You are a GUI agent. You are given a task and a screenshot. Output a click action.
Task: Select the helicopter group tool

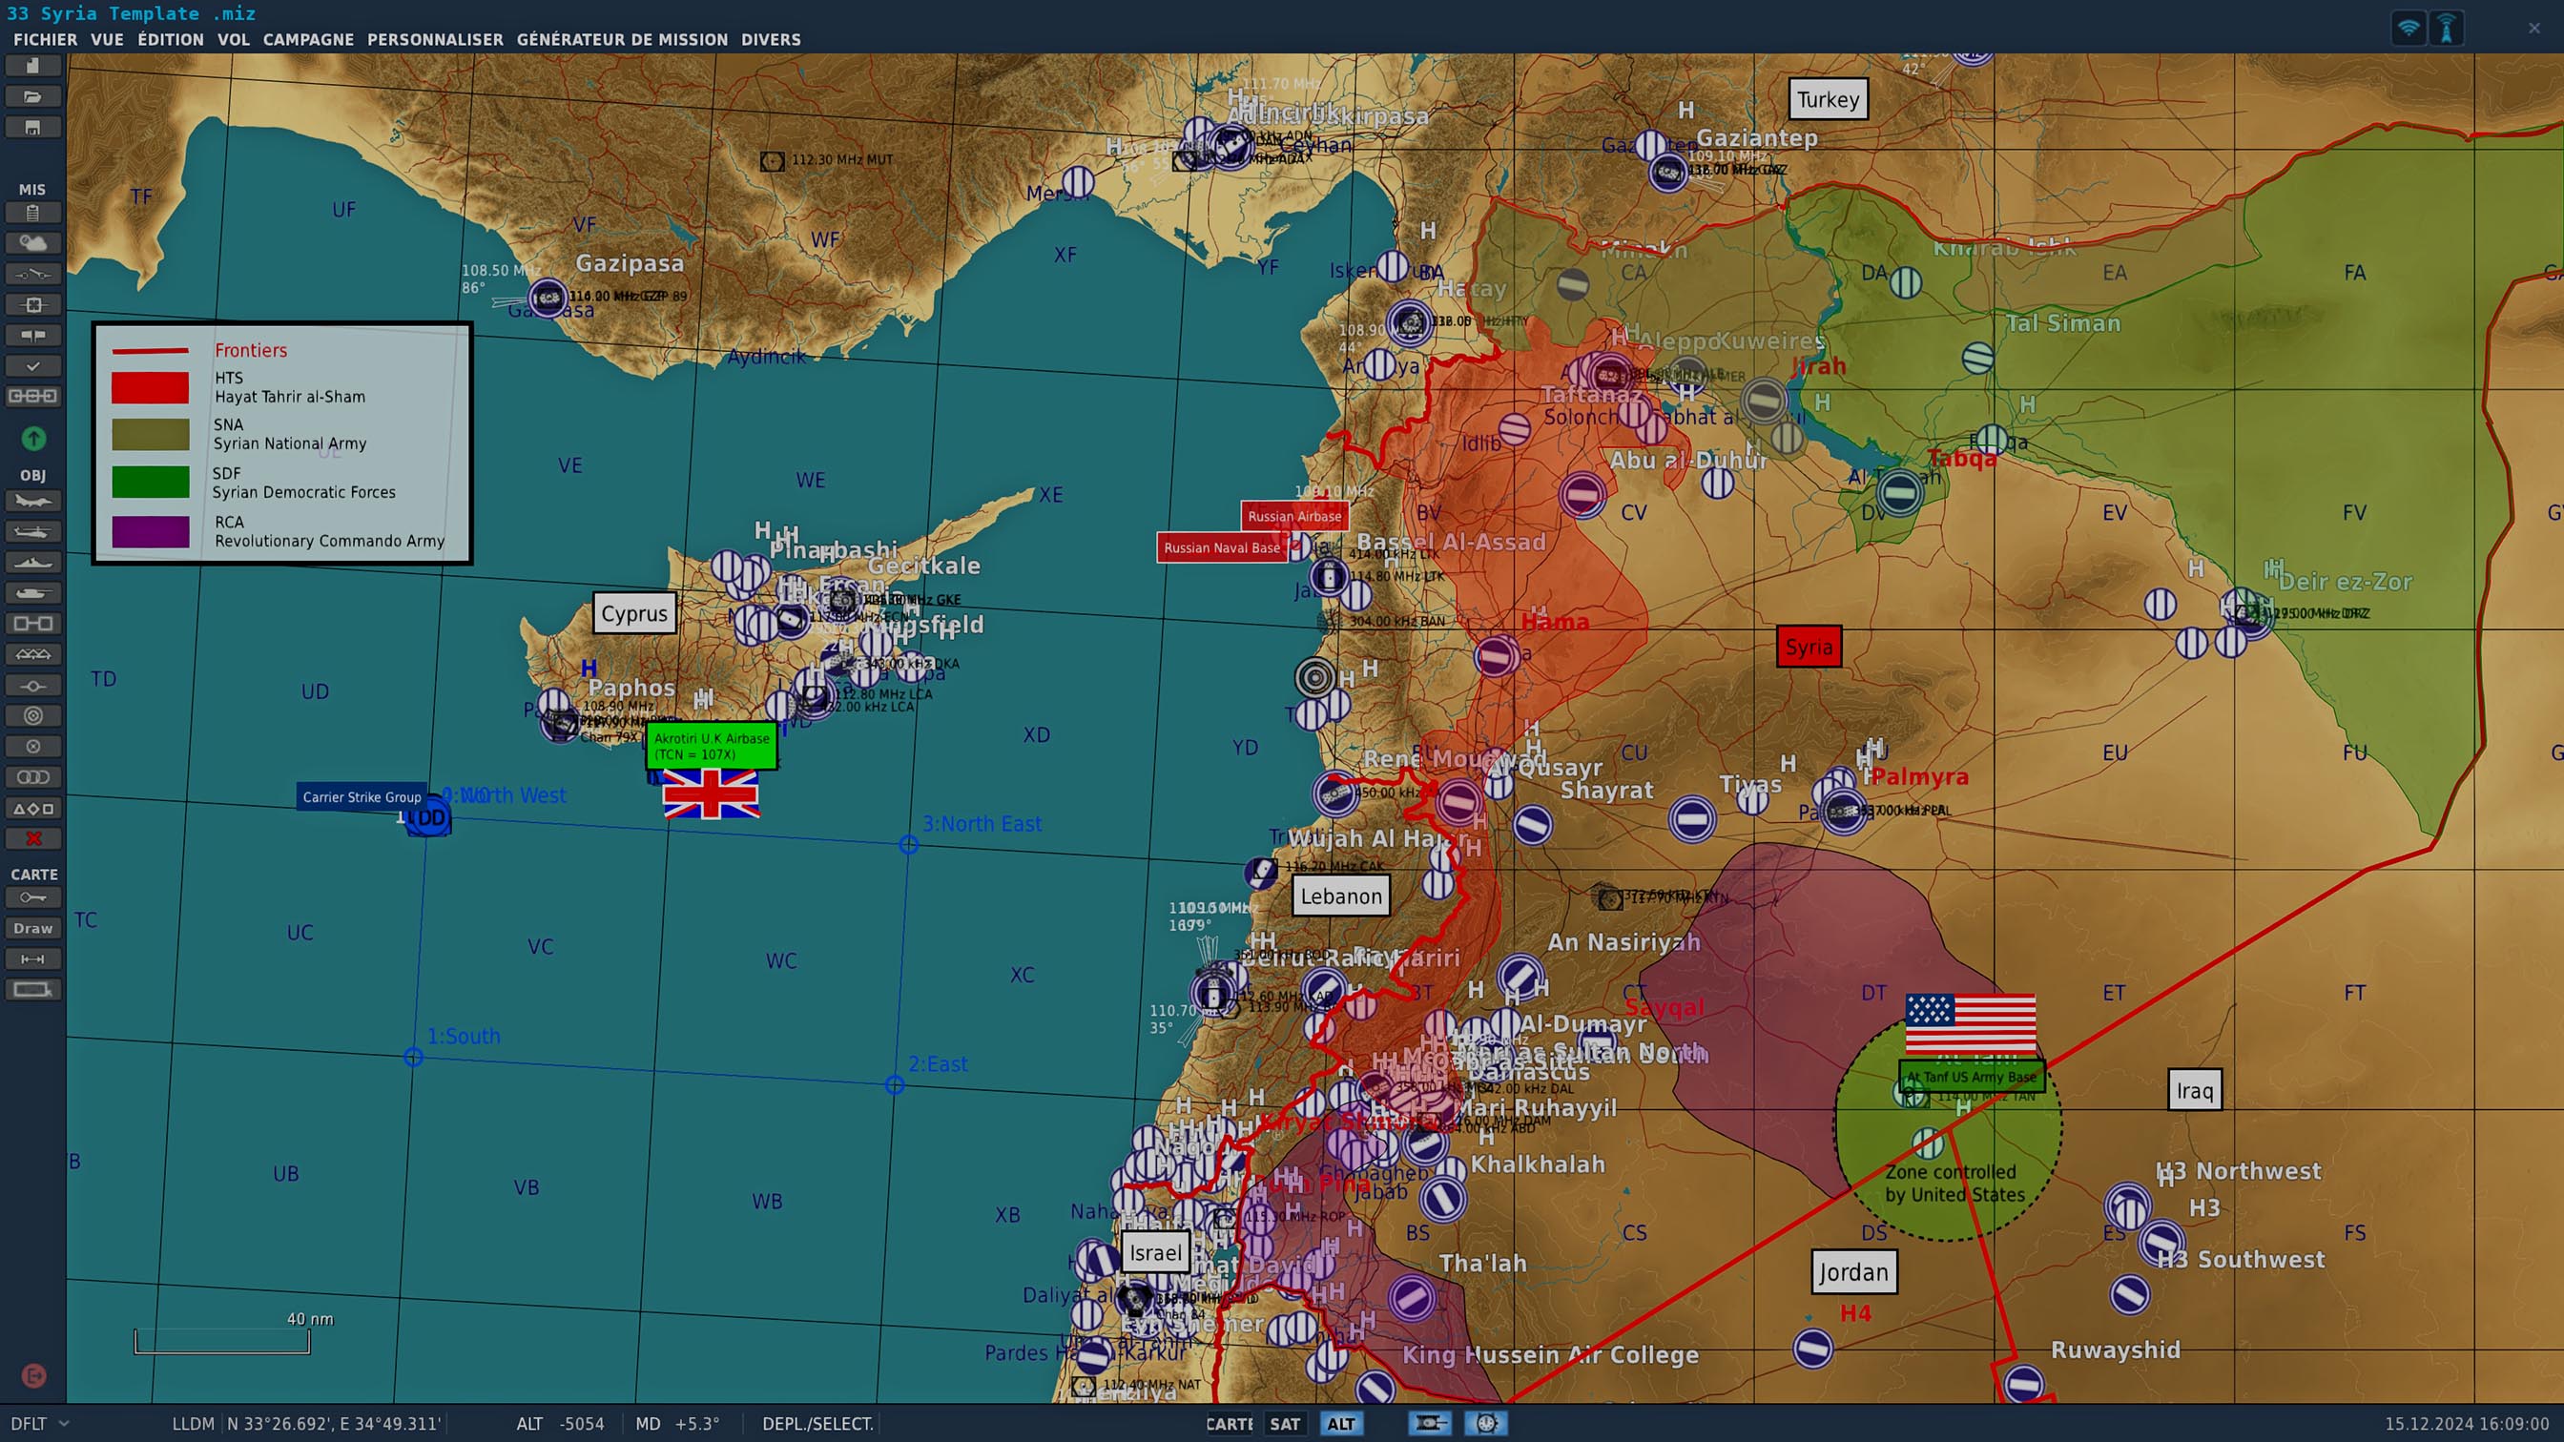click(32, 531)
